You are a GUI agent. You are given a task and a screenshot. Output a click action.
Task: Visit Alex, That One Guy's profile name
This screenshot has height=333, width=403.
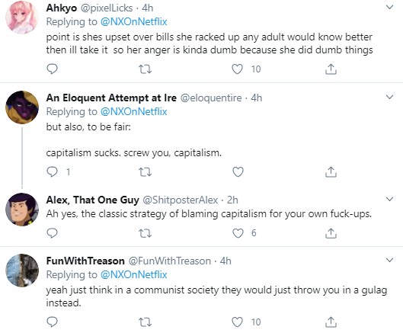pos(92,200)
